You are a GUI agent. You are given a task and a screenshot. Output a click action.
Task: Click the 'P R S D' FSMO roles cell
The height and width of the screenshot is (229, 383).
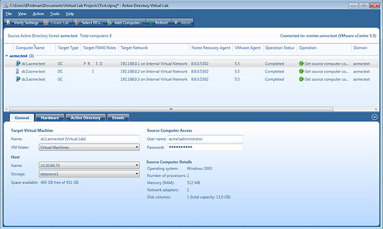click(93, 63)
